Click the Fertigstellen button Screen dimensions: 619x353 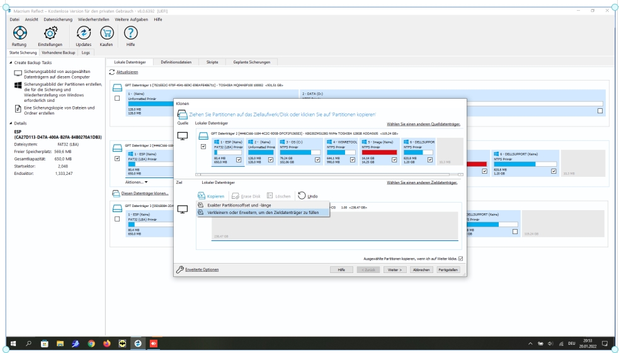click(448, 270)
